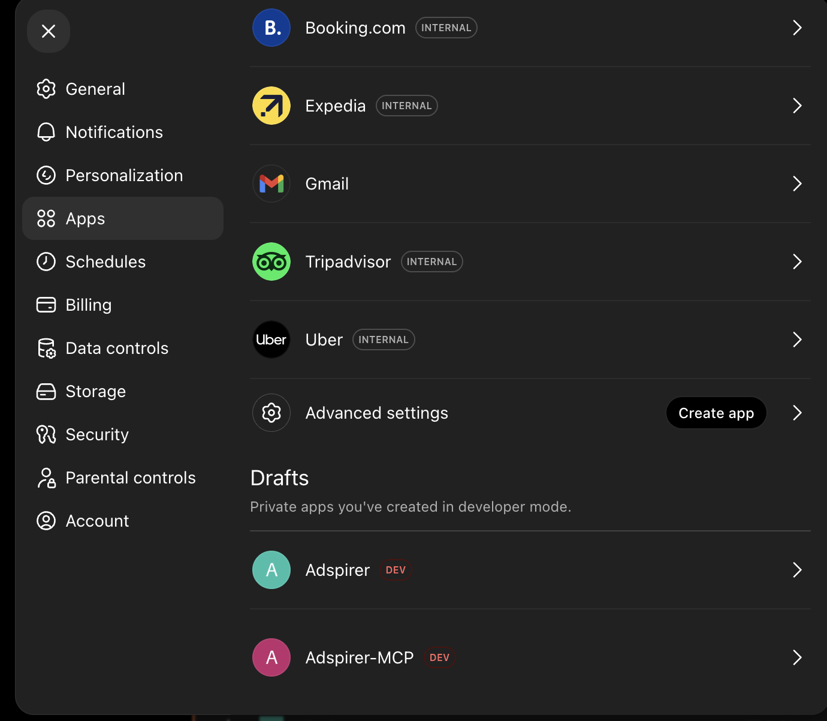This screenshot has height=721, width=827.
Task: Expand the Uber row chevron
Action: 797,340
